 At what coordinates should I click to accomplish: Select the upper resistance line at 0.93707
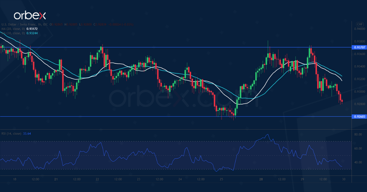(183, 48)
